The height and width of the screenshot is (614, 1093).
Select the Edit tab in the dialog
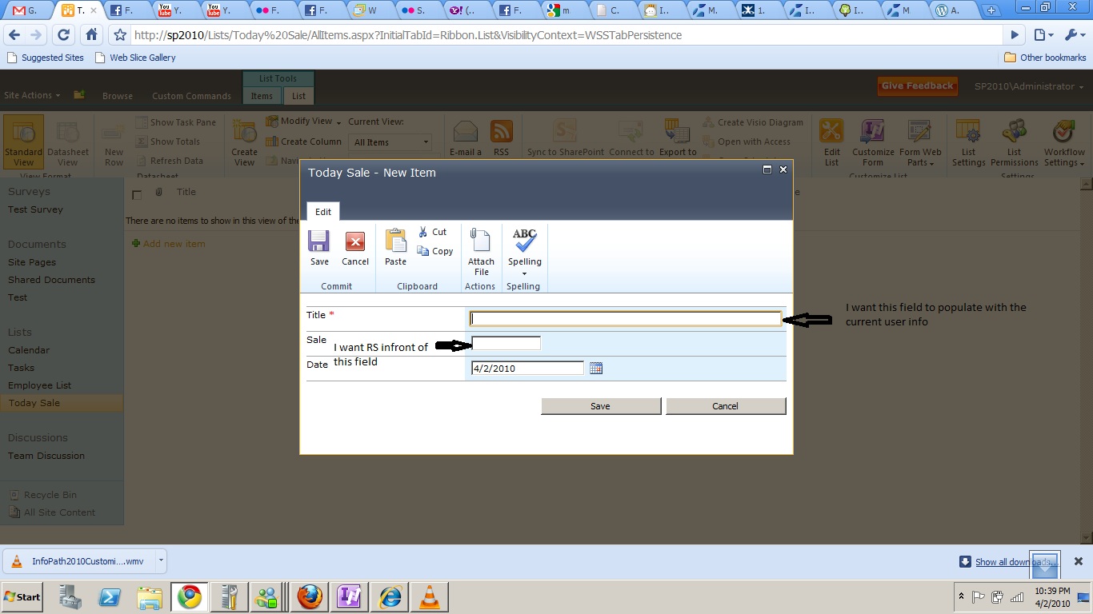tap(323, 212)
